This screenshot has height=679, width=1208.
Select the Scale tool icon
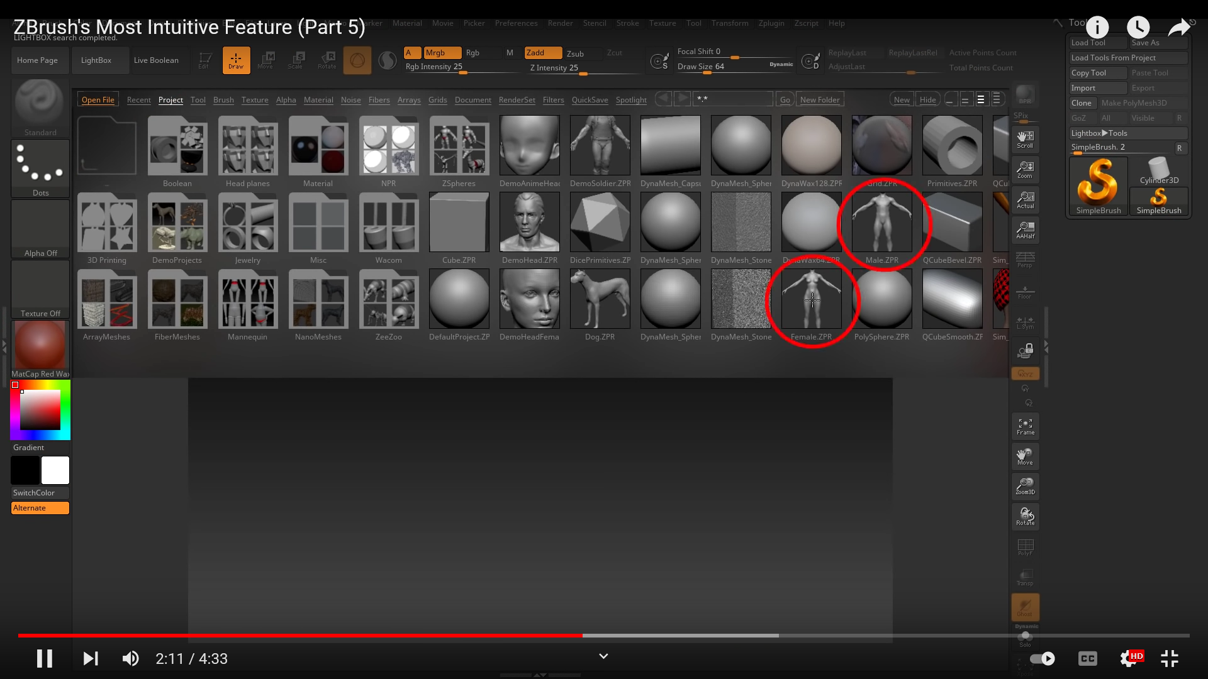tap(296, 60)
